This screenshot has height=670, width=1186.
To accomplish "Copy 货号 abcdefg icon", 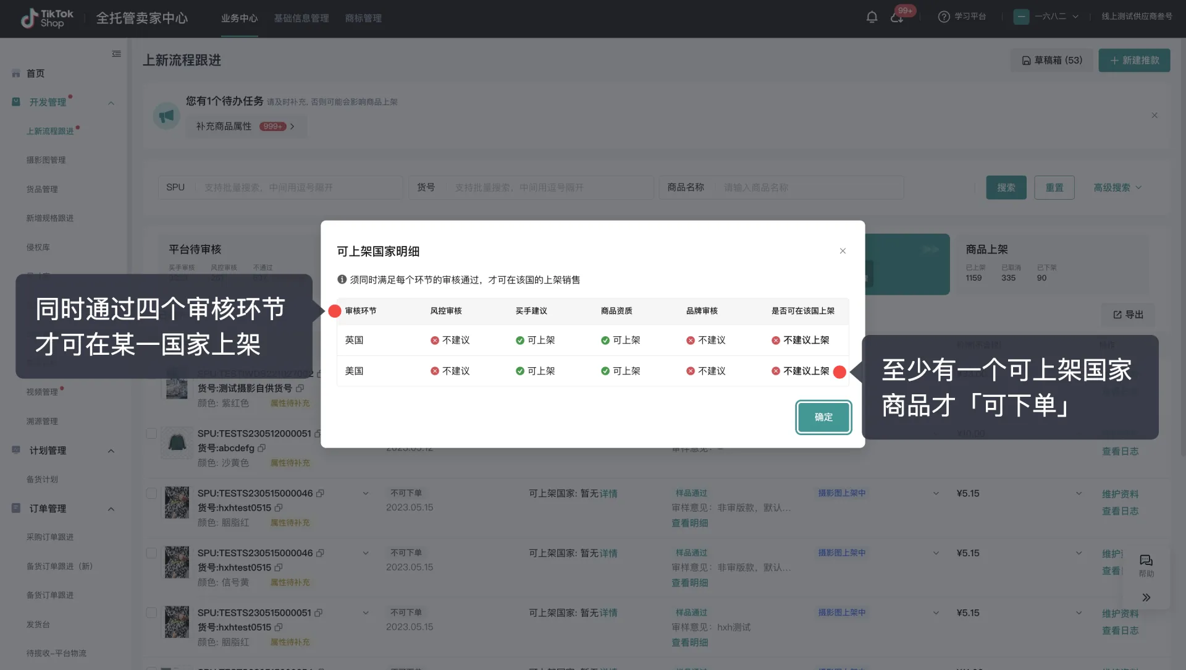I will coord(261,448).
